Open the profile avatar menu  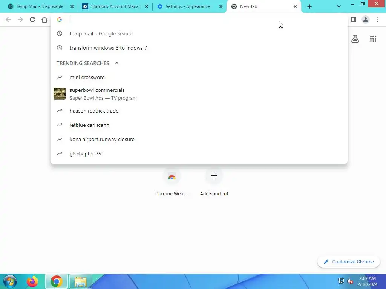(366, 20)
